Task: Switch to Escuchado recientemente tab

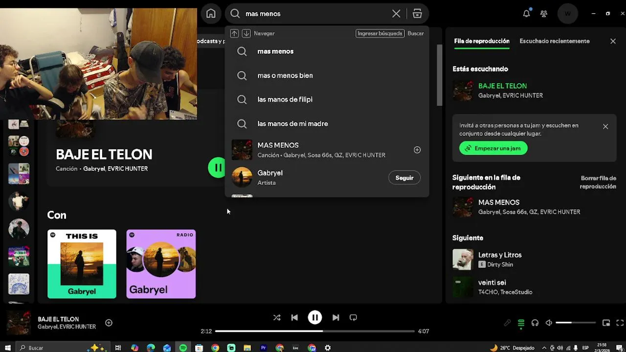Action: [x=555, y=41]
